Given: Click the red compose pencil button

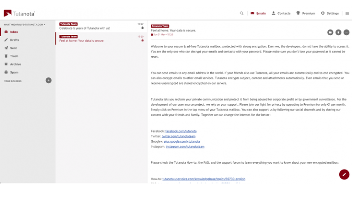Looking at the screenshot, I should tap(344, 174).
